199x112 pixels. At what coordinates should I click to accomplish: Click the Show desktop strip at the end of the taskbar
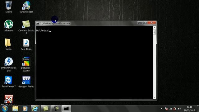(198, 109)
